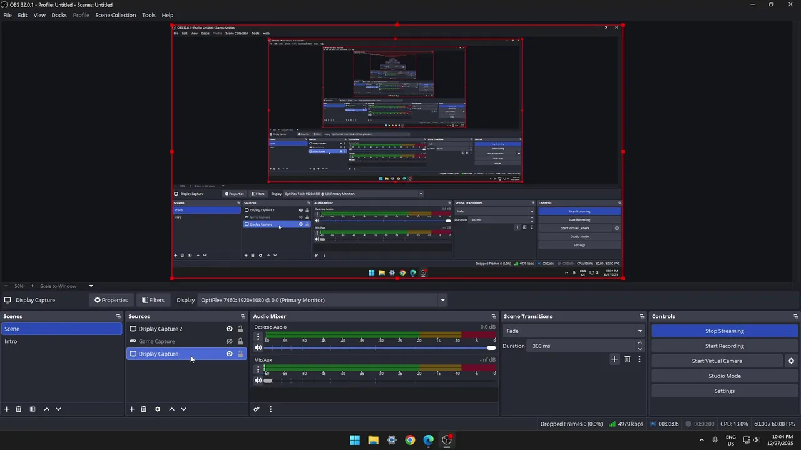Add a new source with plus icon
Screen dimensions: 801x450
tap(131, 409)
